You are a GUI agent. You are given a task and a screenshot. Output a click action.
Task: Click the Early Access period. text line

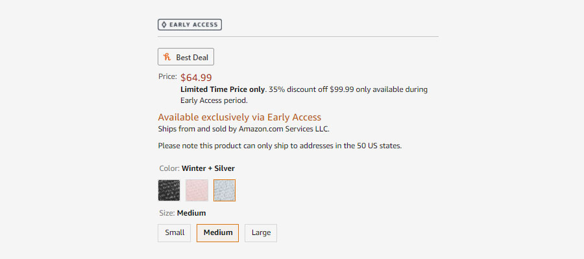tap(214, 100)
